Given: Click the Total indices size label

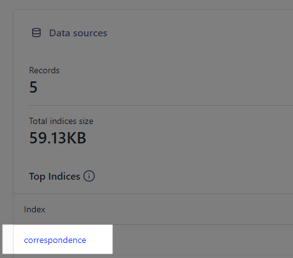Looking at the screenshot, I should click(x=61, y=121).
